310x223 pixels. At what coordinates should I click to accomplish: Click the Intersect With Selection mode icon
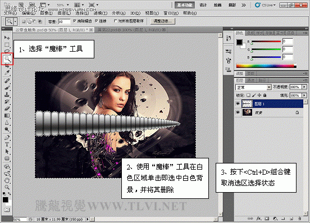coord(40,21)
